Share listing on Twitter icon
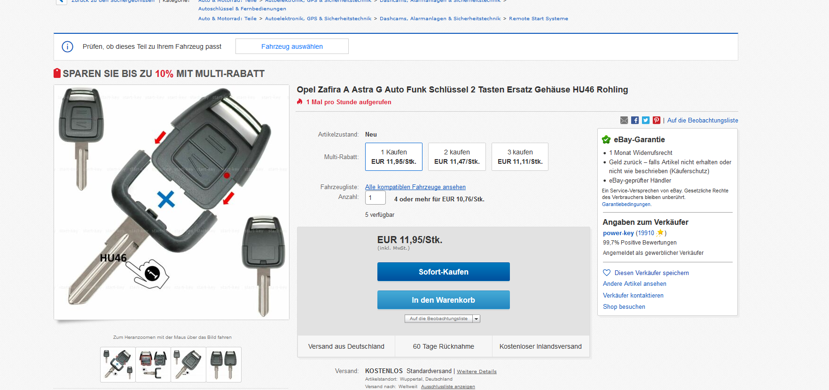 (x=646, y=120)
